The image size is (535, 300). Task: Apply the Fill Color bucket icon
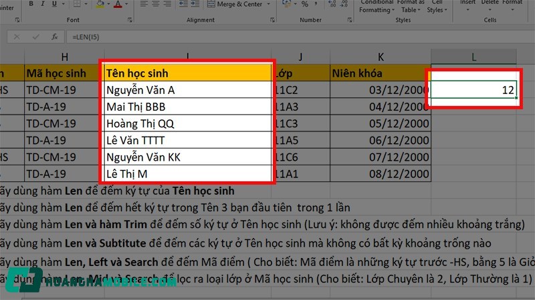pyautogui.click(x=100, y=5)
